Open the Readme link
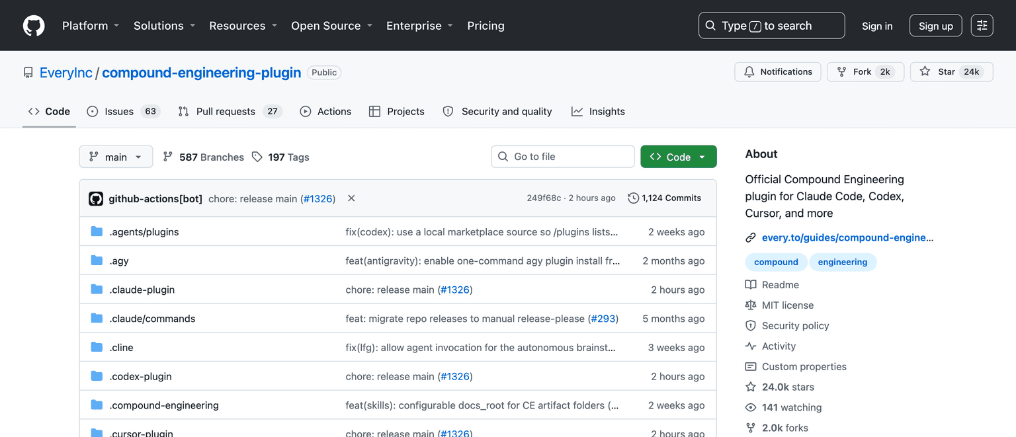 pyautogui.click(x=772, y=285)
